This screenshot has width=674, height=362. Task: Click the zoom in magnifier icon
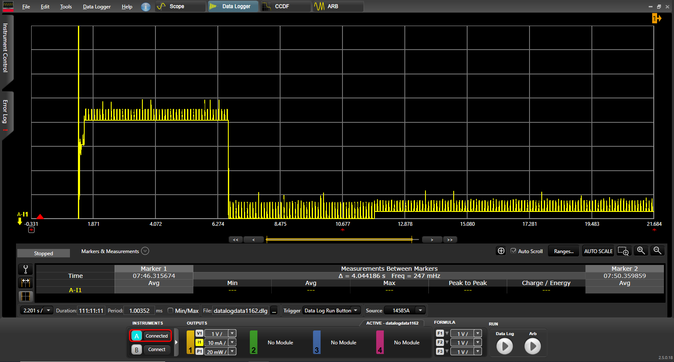point(641,251)
